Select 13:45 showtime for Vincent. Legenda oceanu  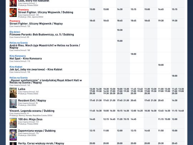(x=161, y=111)
